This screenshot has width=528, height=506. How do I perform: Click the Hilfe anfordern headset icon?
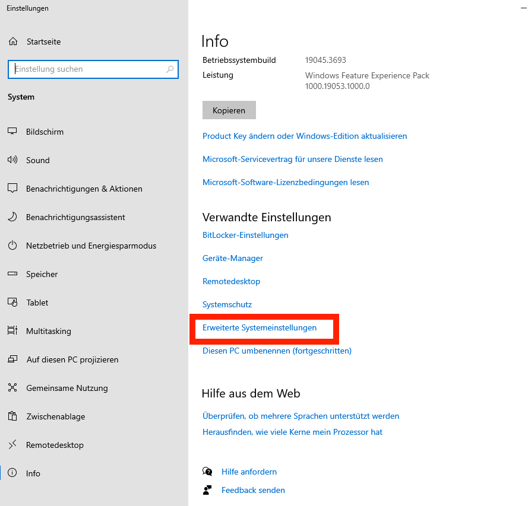tap(207, 471)
